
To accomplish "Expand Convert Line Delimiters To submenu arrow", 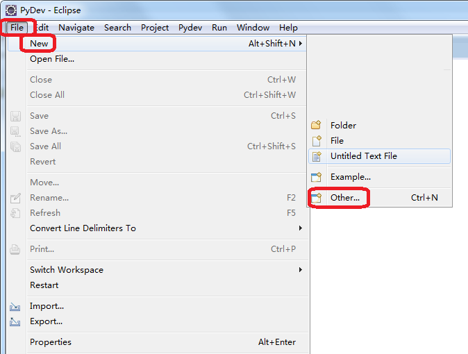I will pos(301,228).
